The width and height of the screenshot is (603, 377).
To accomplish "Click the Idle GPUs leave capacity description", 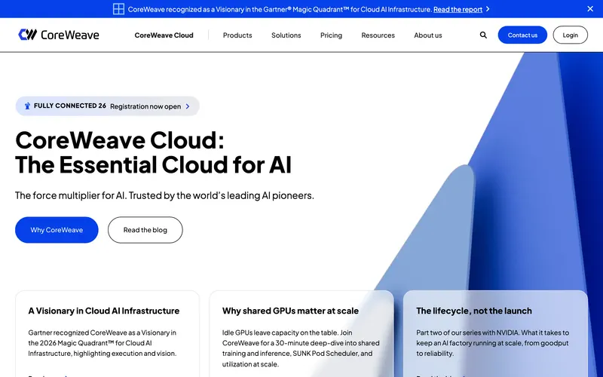I will [x=301, y=348].
